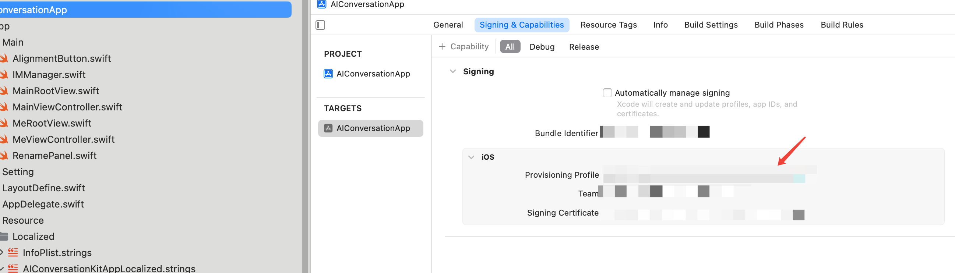Open the Provisioning Profile dropdown
955x273 pixels.
[x=704, y=175]
